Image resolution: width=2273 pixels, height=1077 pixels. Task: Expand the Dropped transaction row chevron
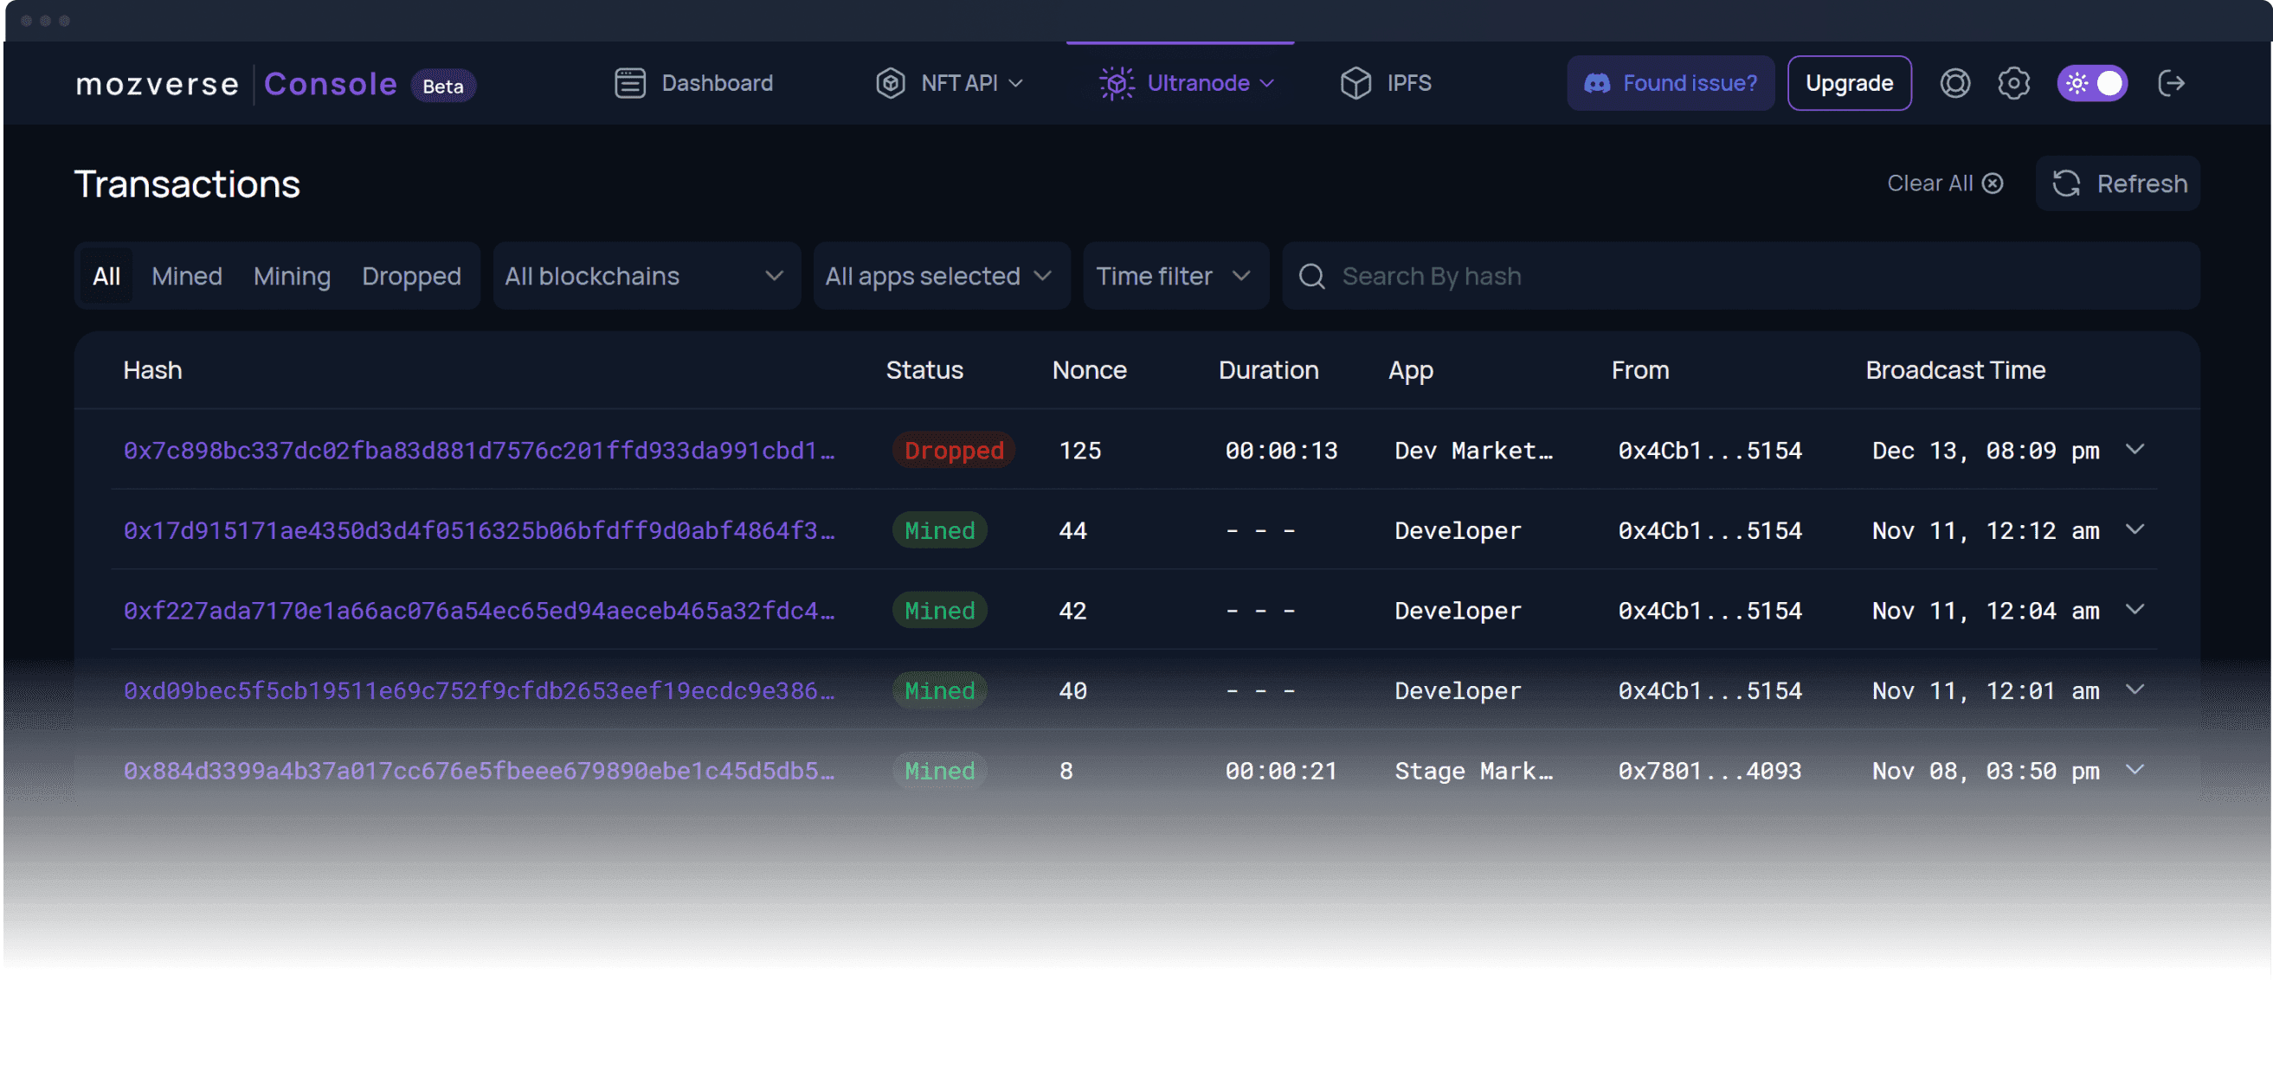coord(2135,450)
